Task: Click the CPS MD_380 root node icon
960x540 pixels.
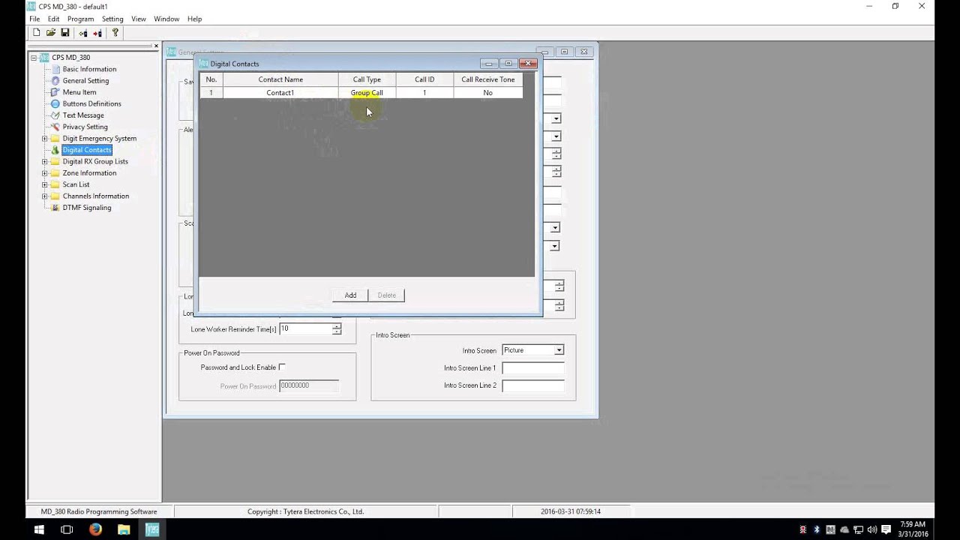Action: (x=44, y=58)
